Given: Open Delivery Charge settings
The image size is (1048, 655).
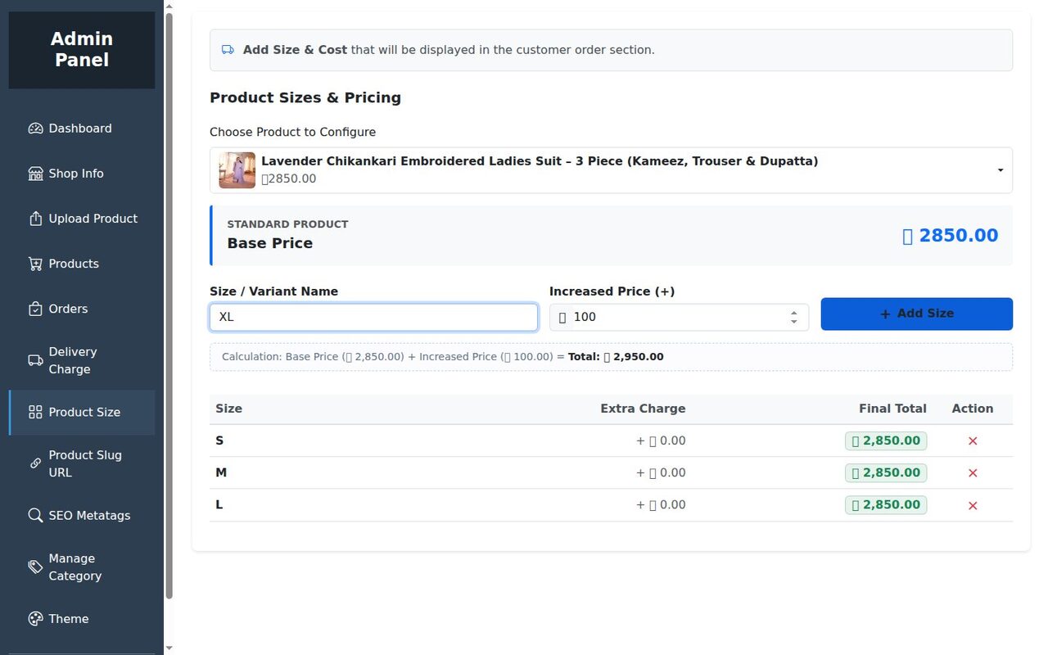Looking at the screenshot, I should pos(82,360).
